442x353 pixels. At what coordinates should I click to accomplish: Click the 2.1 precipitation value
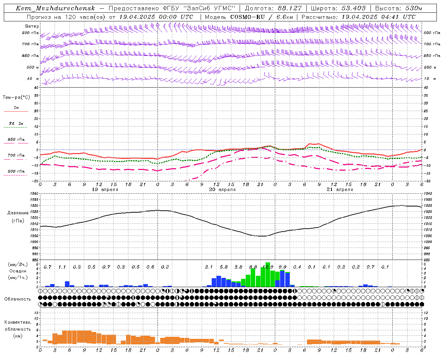[209, 267]
